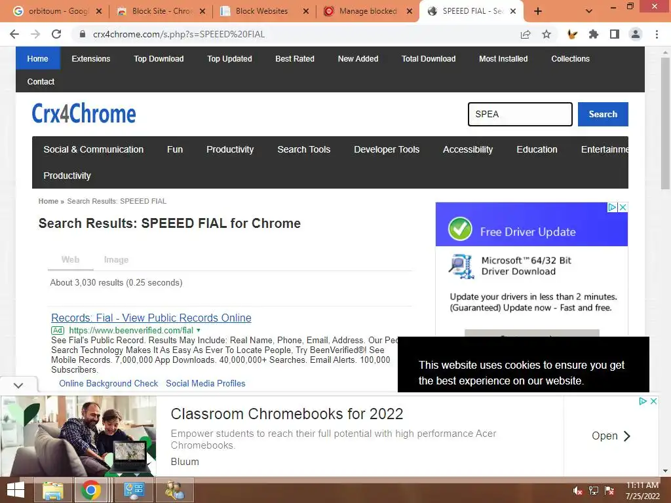671x503 pixels.
Task: Click the browser forward arrow
Action: (x=35, y=34)
